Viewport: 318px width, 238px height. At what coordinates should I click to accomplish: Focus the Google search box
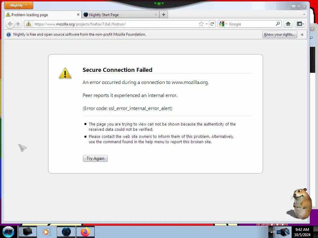[x=252, y=24]
